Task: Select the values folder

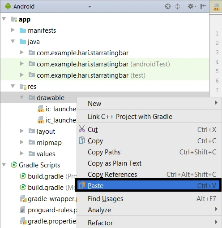Action: pyautogui.click(x=46, y=153)
